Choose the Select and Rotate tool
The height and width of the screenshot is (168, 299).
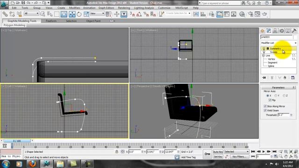click(x=79, y=14)
